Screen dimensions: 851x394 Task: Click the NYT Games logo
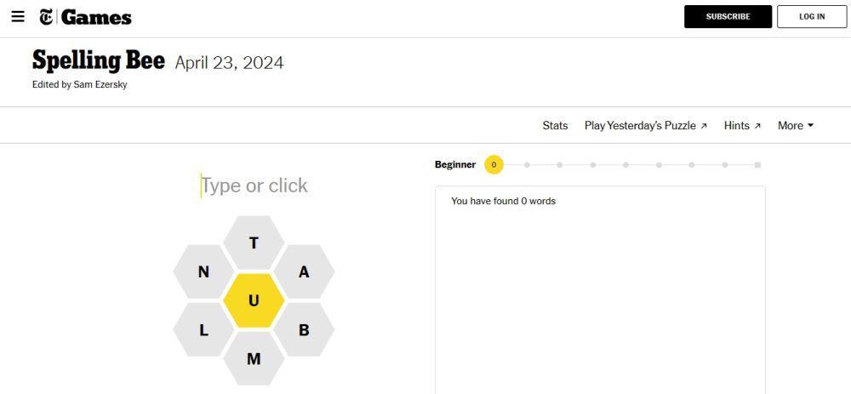click(85, 17)
